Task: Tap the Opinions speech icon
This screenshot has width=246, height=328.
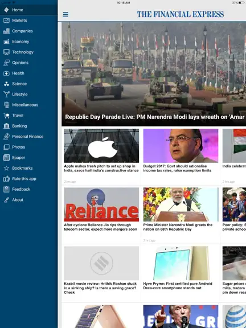Action: tap(6, 63)
